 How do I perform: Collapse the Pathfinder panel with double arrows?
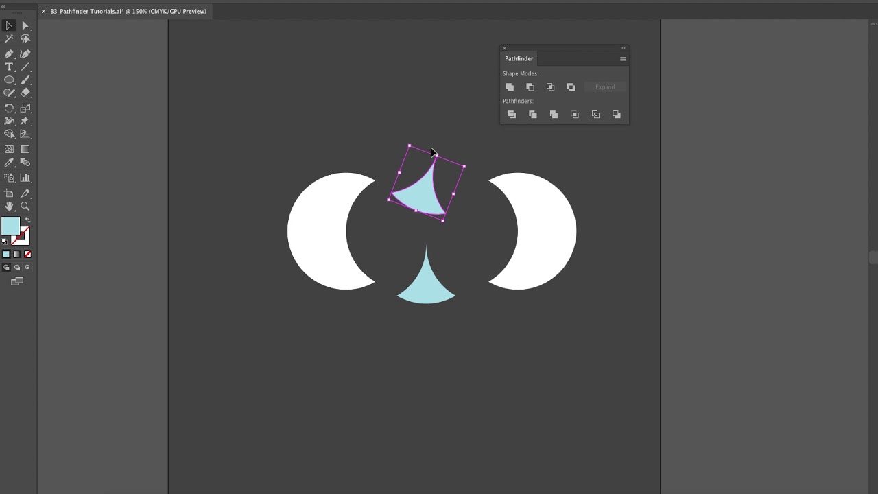[x=624, y=48]
